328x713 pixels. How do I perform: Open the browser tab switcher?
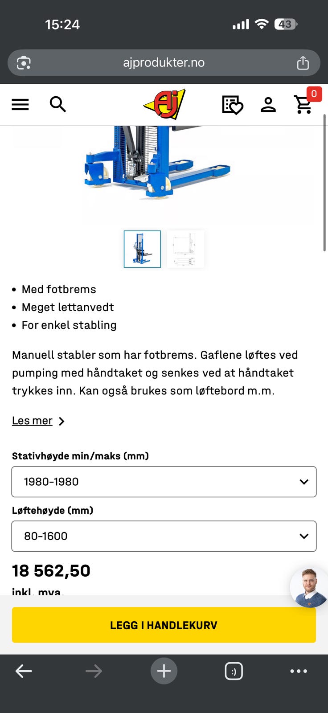[234, 671]
